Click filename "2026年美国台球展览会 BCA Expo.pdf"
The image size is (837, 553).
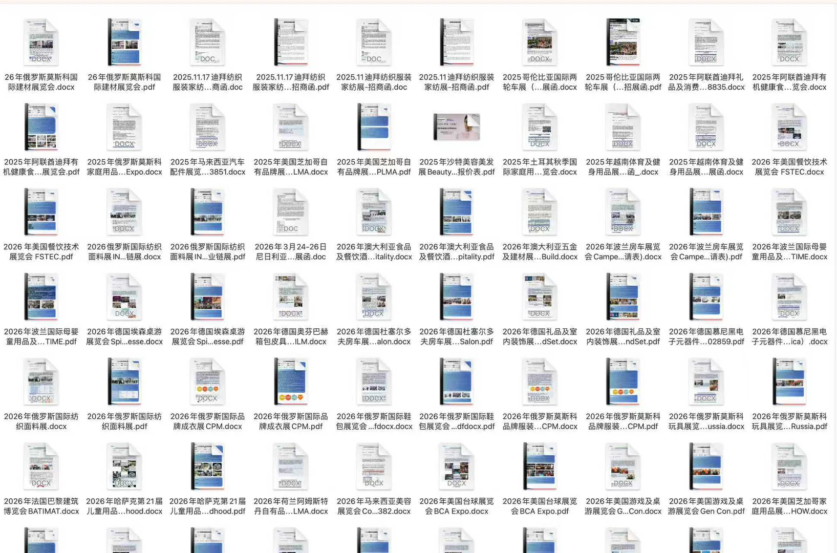point(540,506)
